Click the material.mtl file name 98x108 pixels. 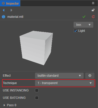tap(15, 17)
